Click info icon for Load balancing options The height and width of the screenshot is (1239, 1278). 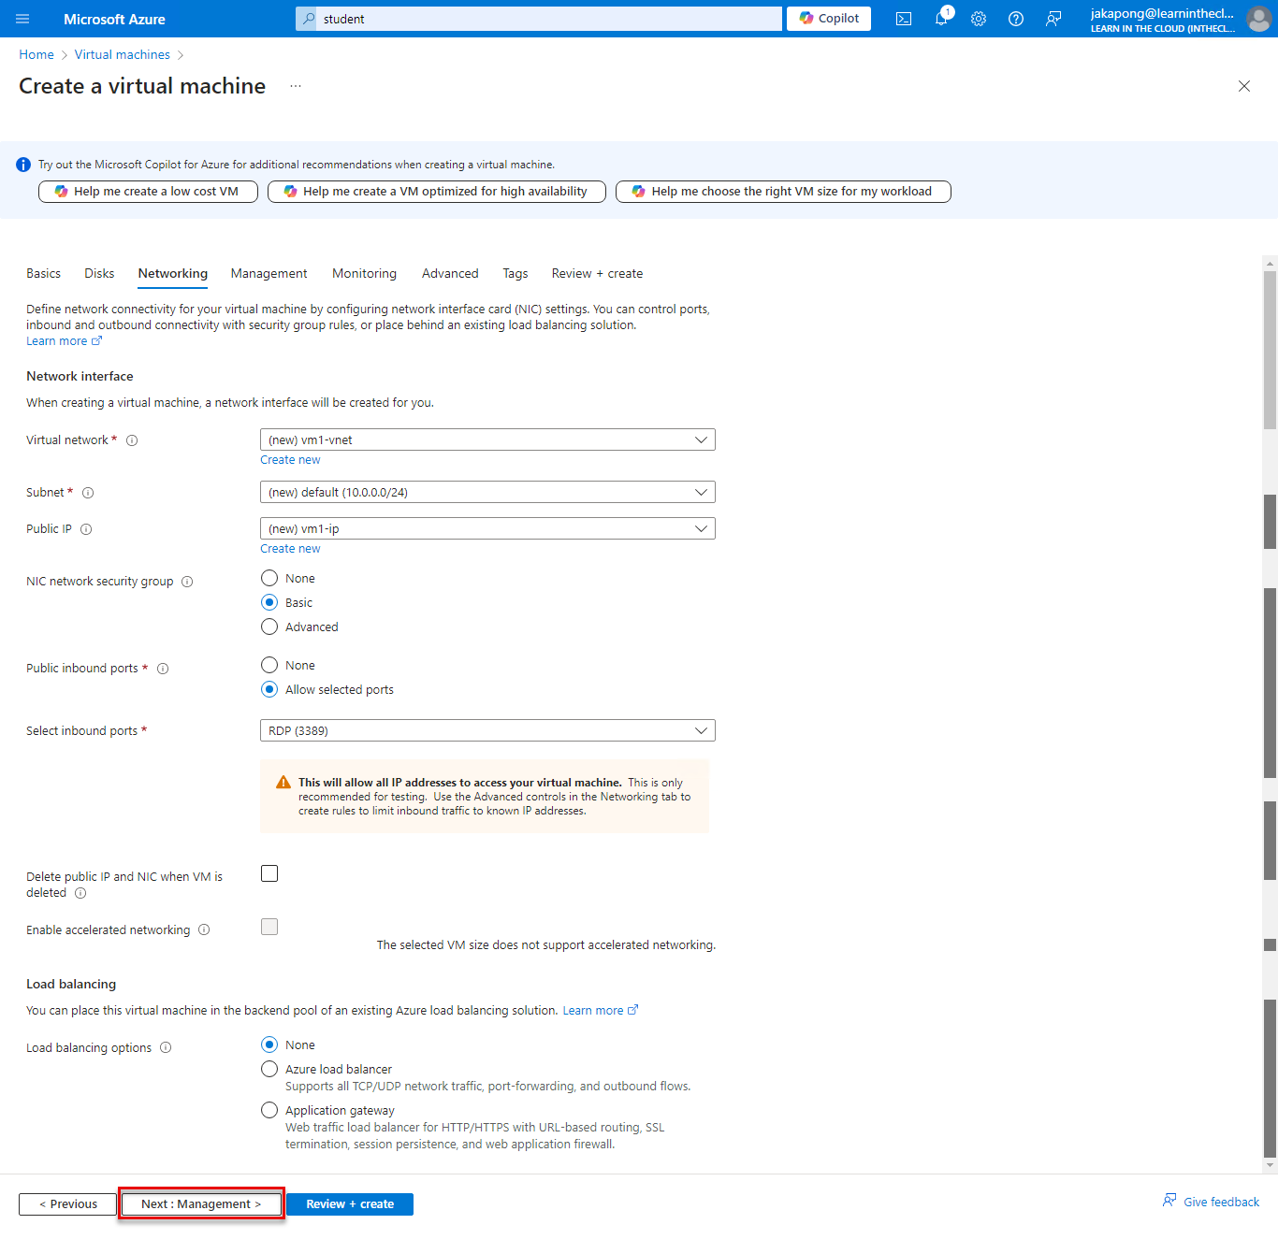[x=166, y=1047]
